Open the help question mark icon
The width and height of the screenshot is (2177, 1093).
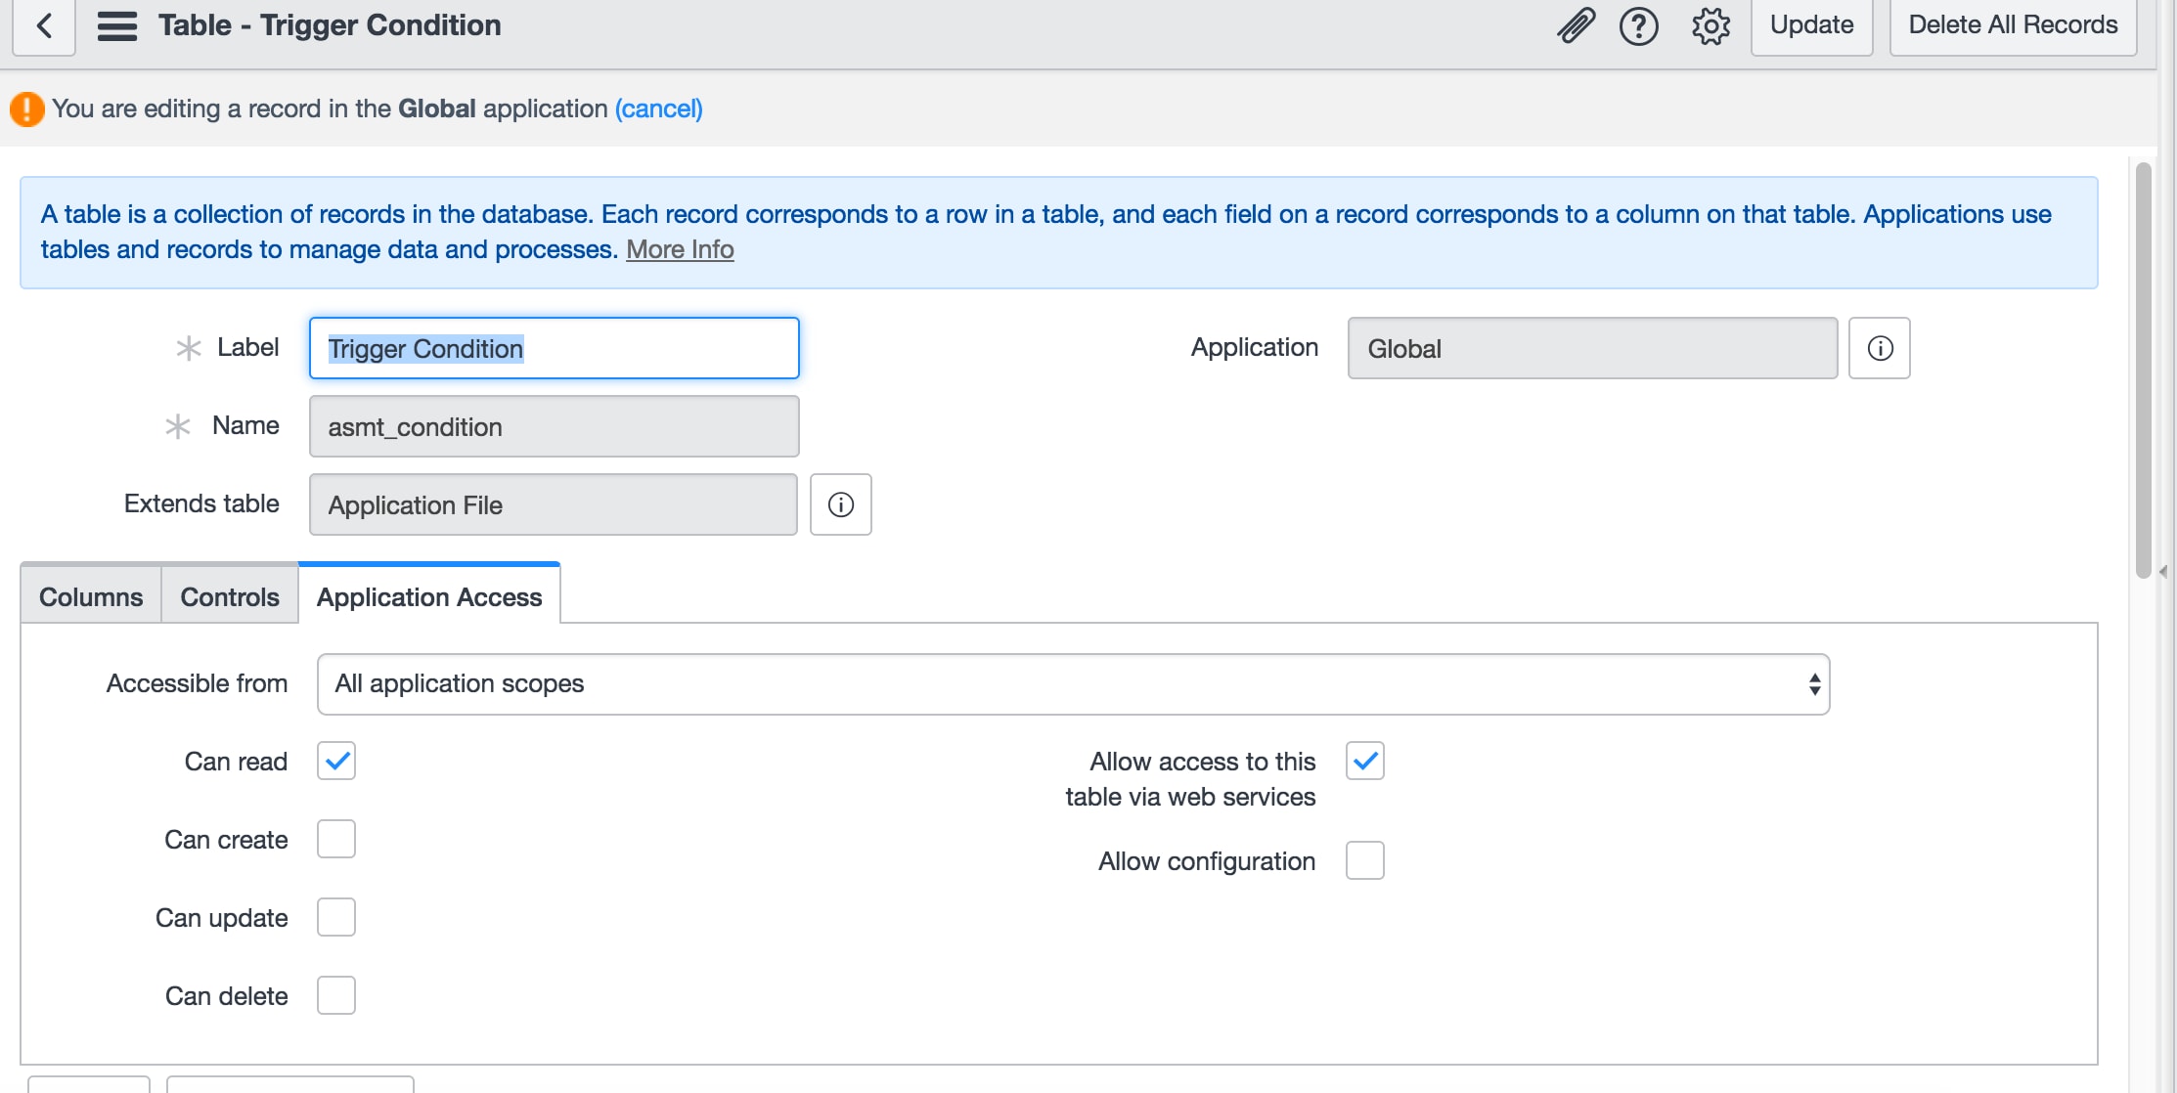tap(1638, 25)
